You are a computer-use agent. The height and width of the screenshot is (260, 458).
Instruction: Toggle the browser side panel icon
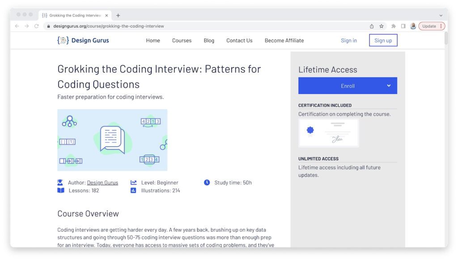pyautogui.click(x=403, y=26)
